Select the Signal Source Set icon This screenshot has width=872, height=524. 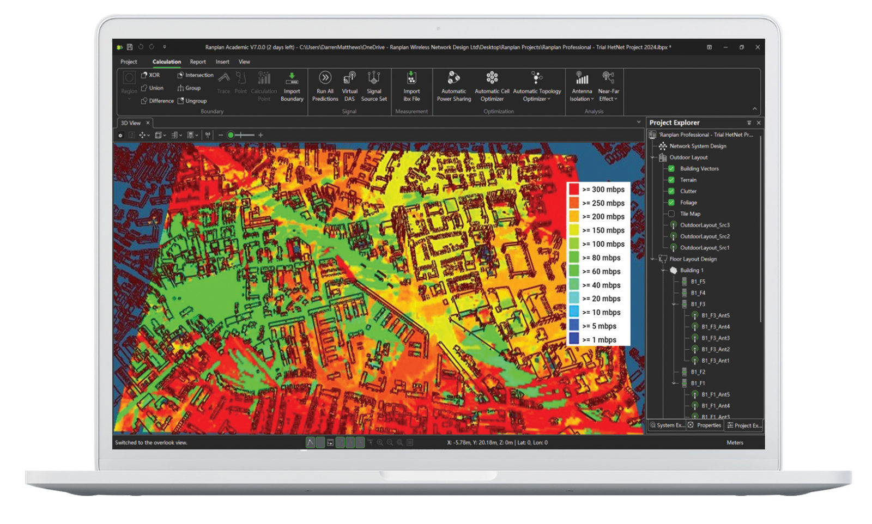pos(374,78)
